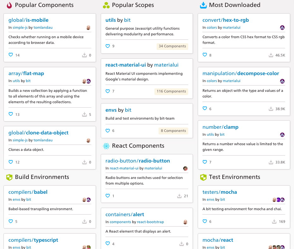Click download icon on number/clamp card

pyautogui.click(x=271, y=162)
